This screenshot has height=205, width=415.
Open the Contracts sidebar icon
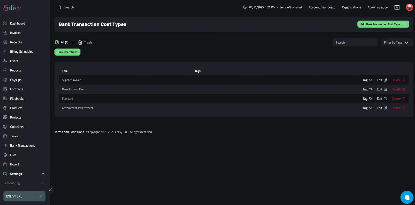[x=5, y=89]
